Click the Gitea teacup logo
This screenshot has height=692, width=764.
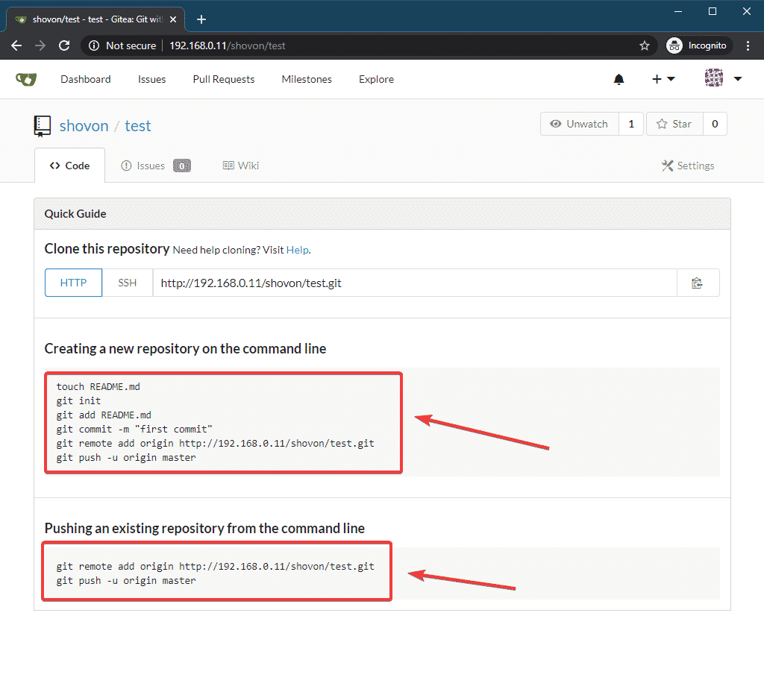[26, 79]
